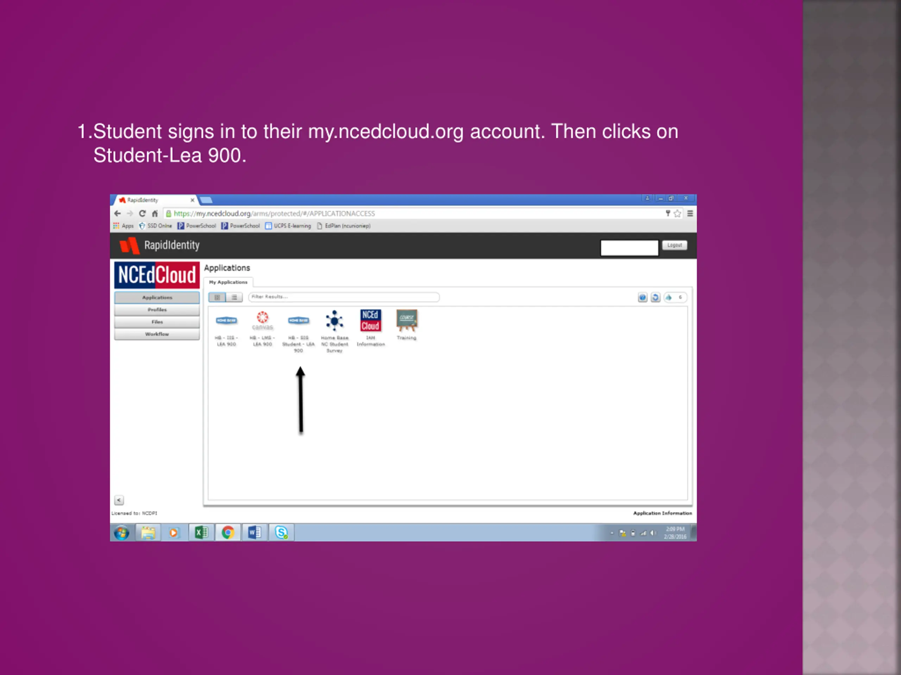The height and width of the screenshot is (675, 901).
Task: Launch the Canvas HB - LMS - LEA 900 app
Action: [262, 329]
